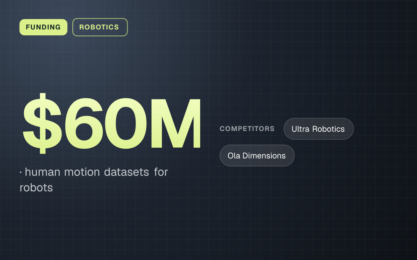
Task: Click the FUNDING tag
Action: pyautogui.click(x=43, y=27)
